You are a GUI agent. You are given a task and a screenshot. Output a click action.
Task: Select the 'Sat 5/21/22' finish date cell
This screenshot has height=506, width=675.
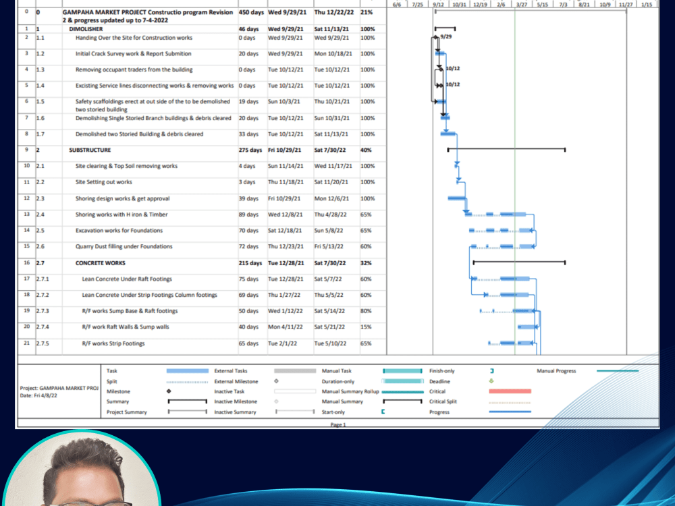(x=330, y=327)
